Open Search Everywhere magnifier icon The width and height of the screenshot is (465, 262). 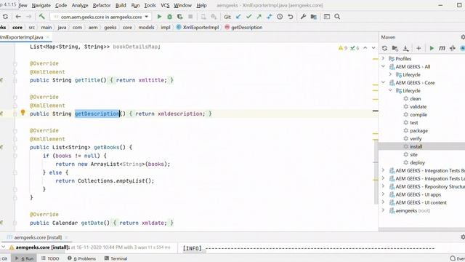click(337, 17)
